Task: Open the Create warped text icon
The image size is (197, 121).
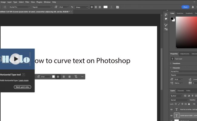Action: pyautogui.click(x=111, y=7)
